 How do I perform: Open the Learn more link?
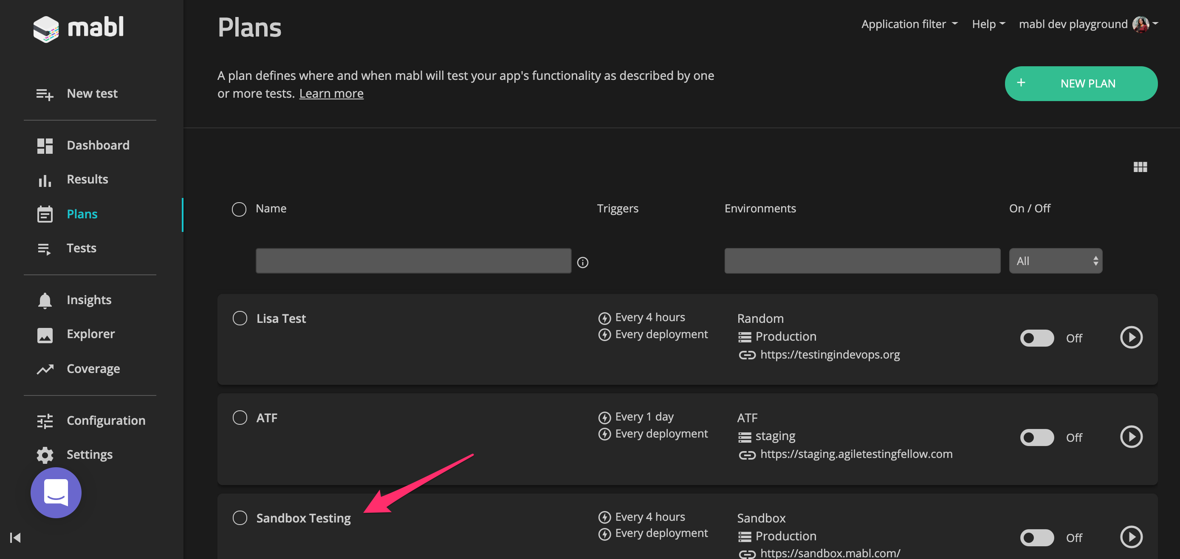pyautogui.click(x=331, y=93)
